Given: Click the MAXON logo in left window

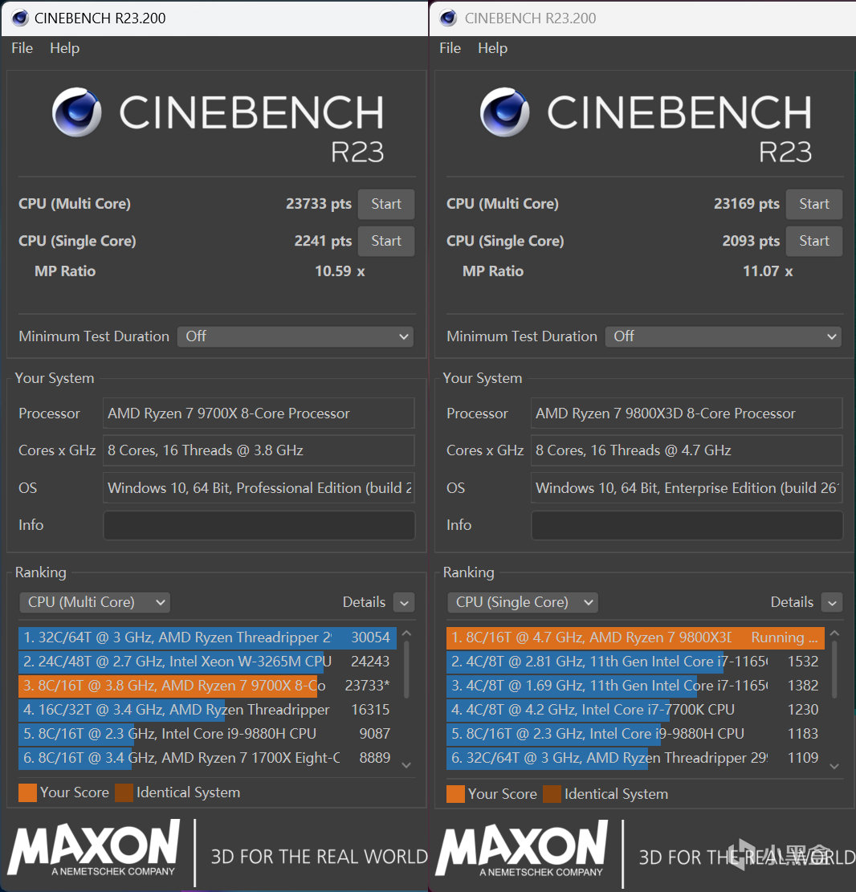Looking at the screenshot, I should point(93,849).
